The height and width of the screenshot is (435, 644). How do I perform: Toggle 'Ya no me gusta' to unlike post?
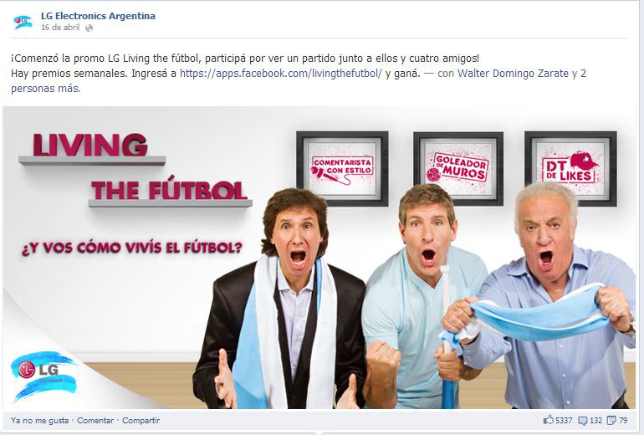[40, 420]
